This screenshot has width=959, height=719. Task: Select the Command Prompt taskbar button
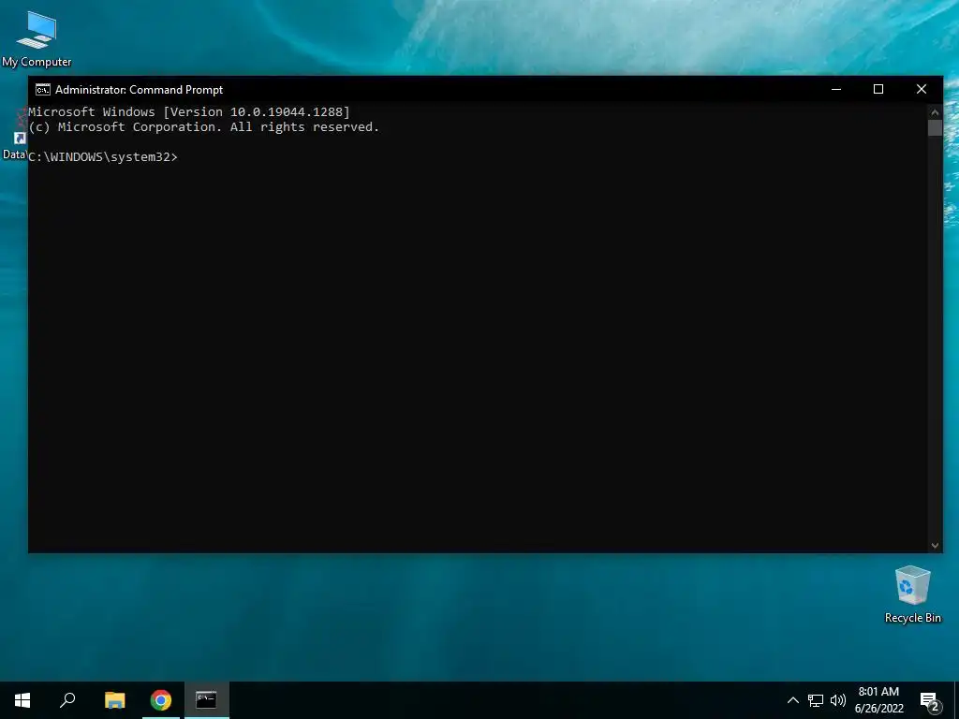(x=207, y=700)
